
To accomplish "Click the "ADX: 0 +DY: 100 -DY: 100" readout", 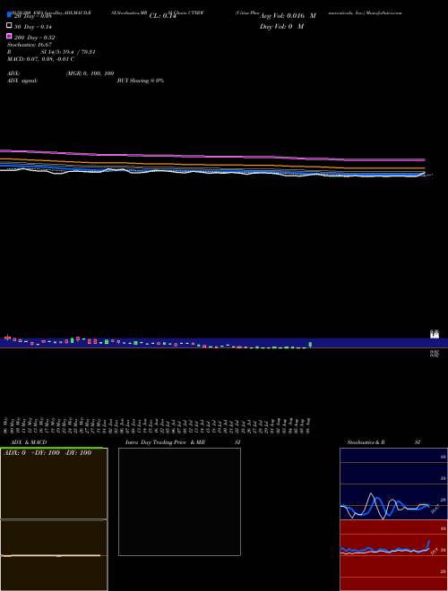I will [x=47, y=453].
